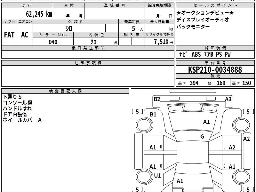This screenshot has height=192, width=256.
Task: Click the 輸入車 header
Action: pyautogui.click(x=132, y=35)
